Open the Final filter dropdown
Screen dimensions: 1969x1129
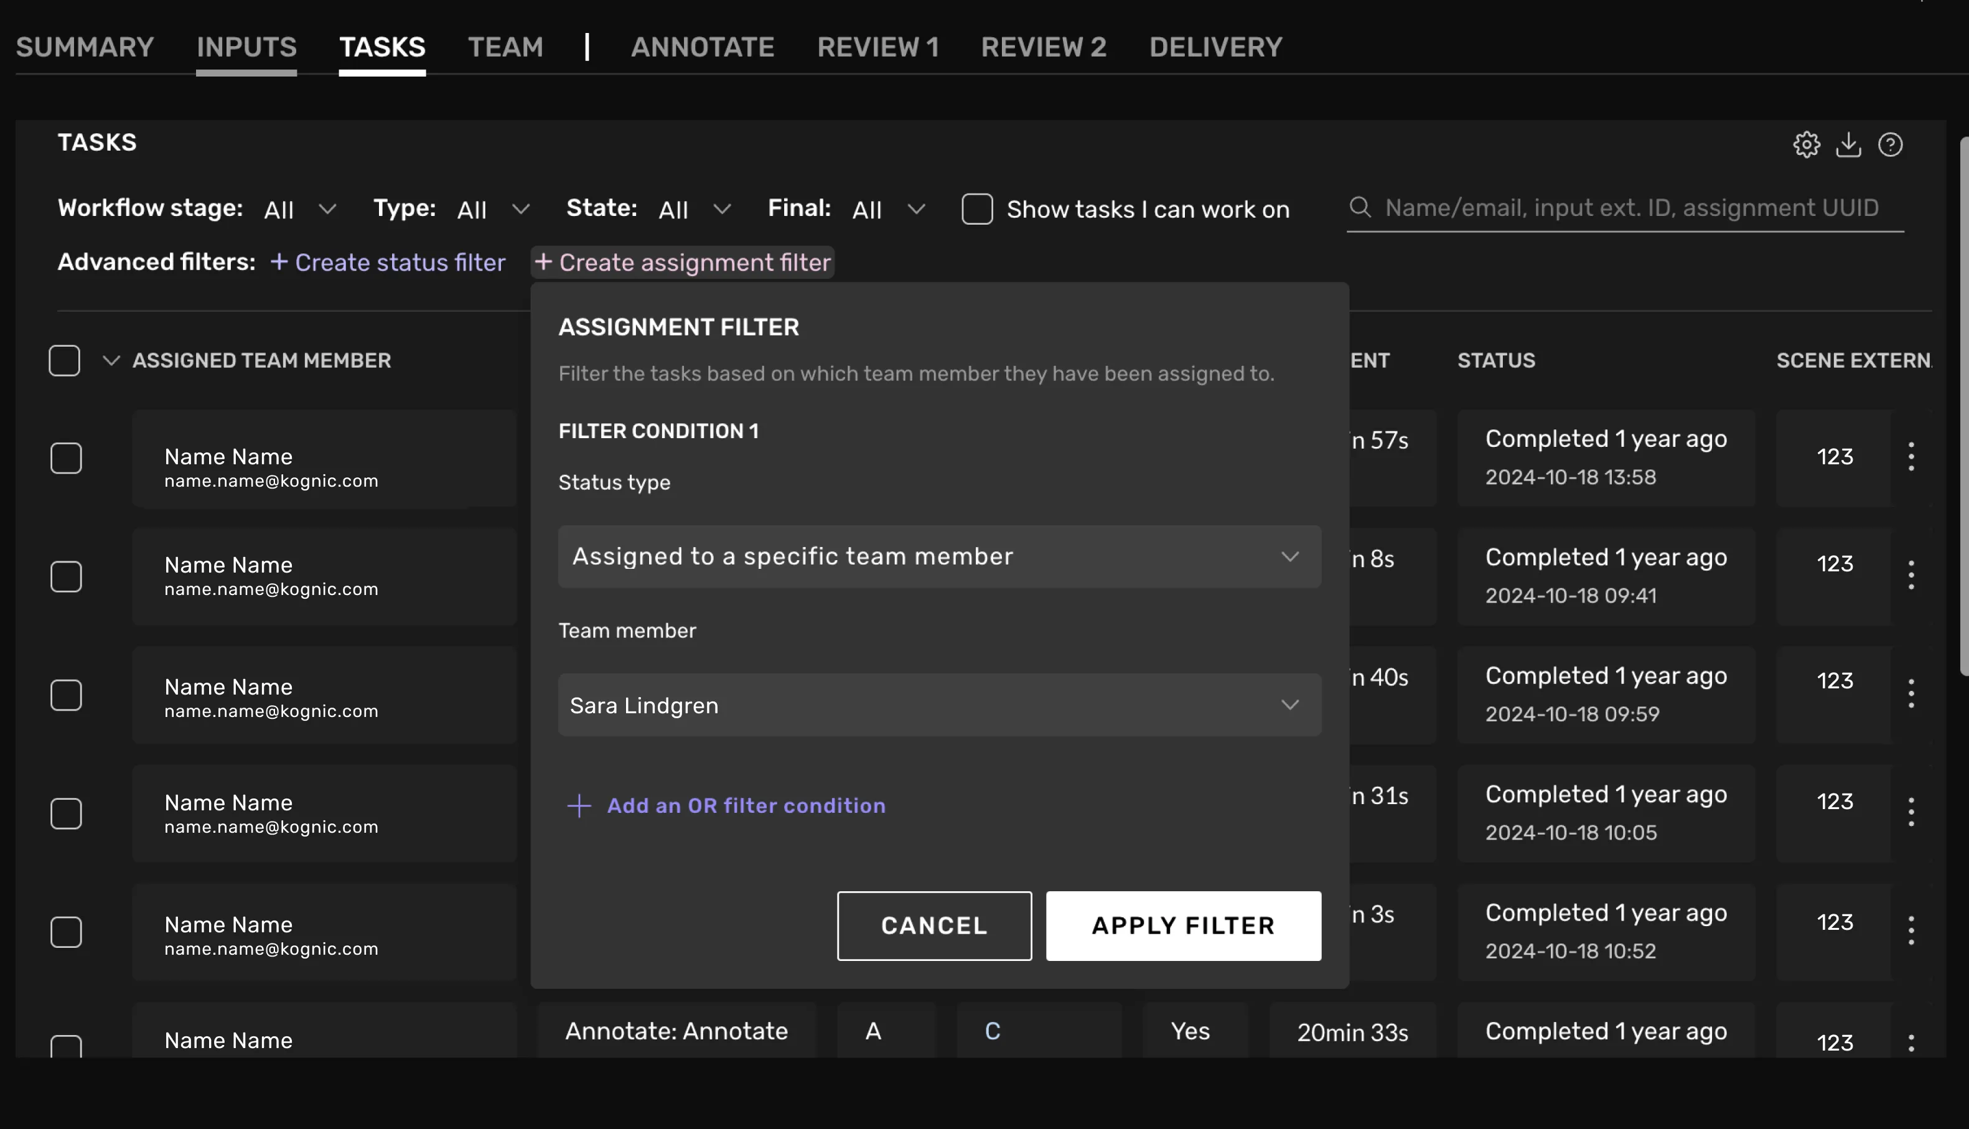(889, 209)
